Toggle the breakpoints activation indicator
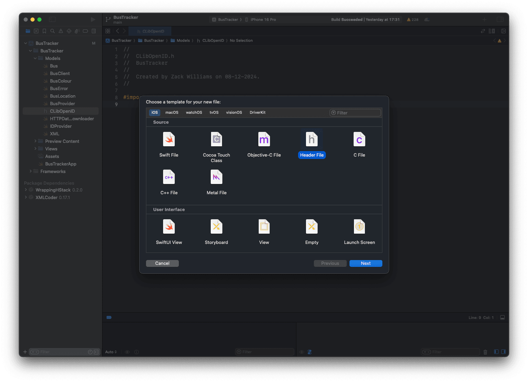Screen dimensions: 528x382 click(x=109, y=318)
